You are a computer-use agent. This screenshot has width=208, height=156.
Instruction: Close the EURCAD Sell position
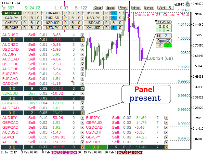[x=82, y=79]
